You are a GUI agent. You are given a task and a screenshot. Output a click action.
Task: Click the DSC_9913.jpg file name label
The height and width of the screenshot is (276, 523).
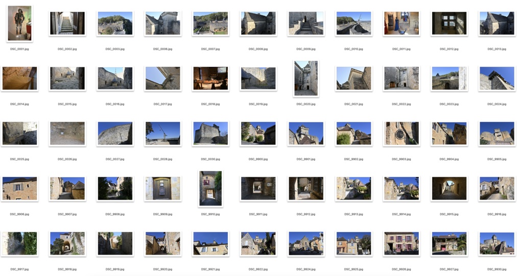coord(353,214)
